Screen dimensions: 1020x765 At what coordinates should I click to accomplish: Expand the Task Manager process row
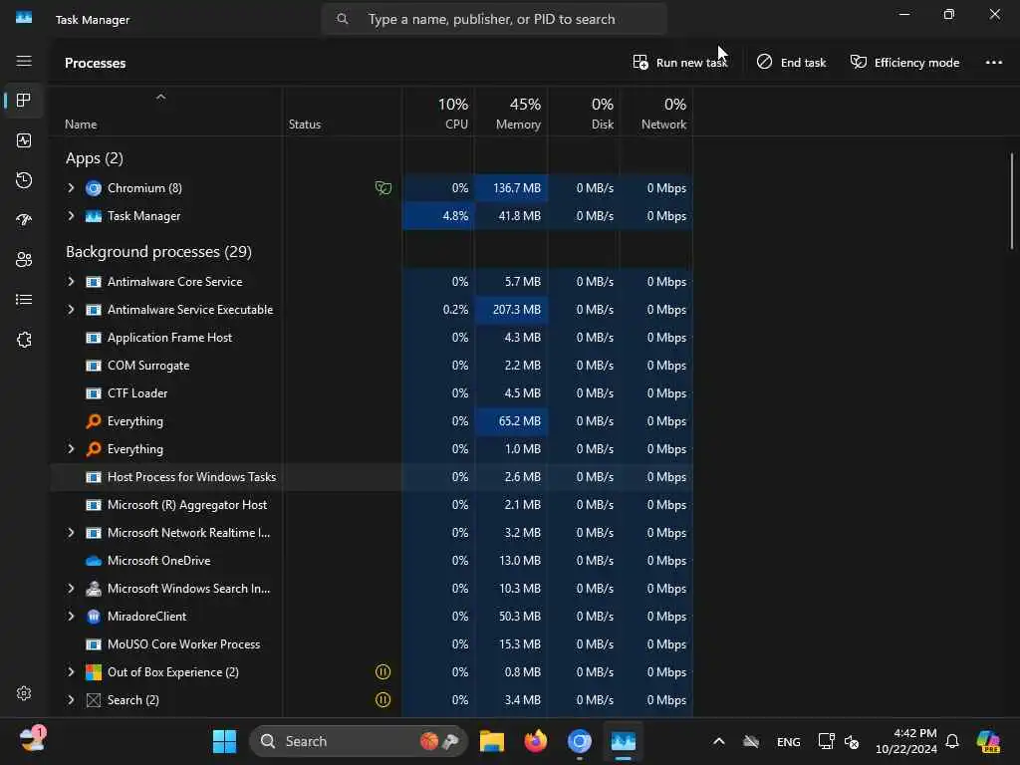[x=71, y=216]
